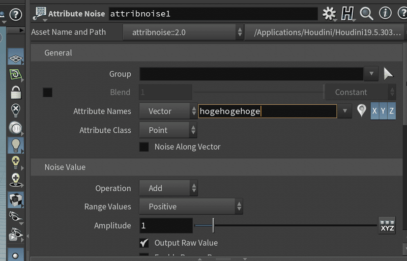The image size is (407, 261).
Task: Open the gear settings menu
Action: (329, 14)
